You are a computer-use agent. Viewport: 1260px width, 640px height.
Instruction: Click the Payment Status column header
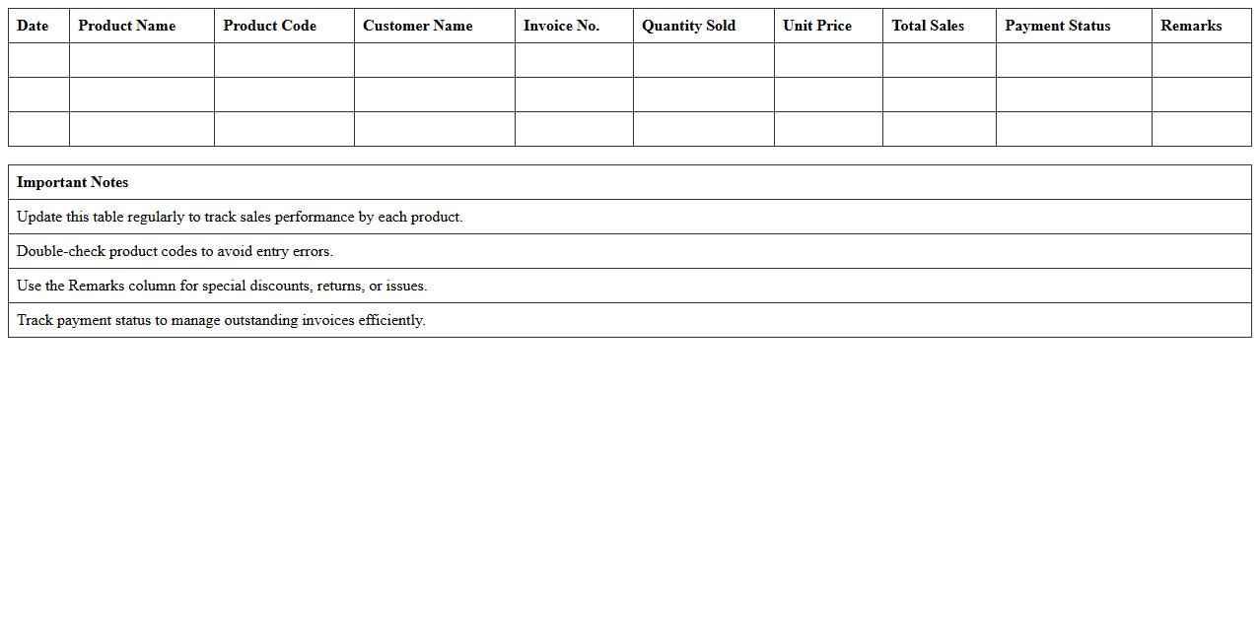click(x=1057, y=26)
